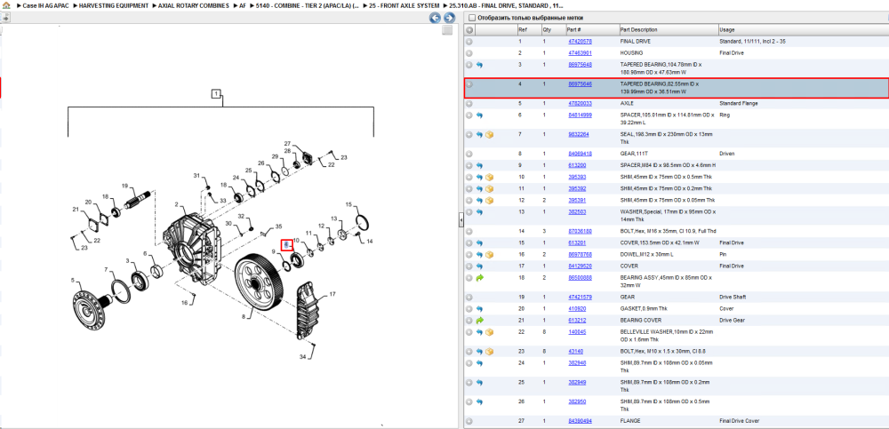Collapse panel using the splitter arrow handle
Viewport: 889px width, 429px height.
coord(461,220)
